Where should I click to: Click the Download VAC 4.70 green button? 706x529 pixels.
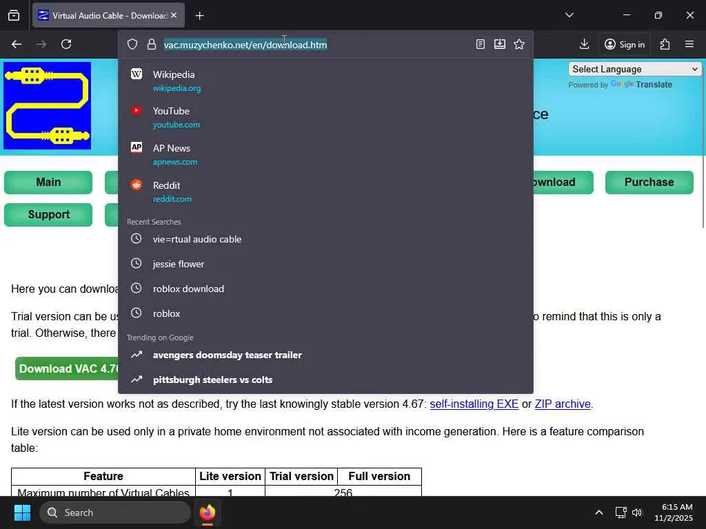(x=67, y=369)
